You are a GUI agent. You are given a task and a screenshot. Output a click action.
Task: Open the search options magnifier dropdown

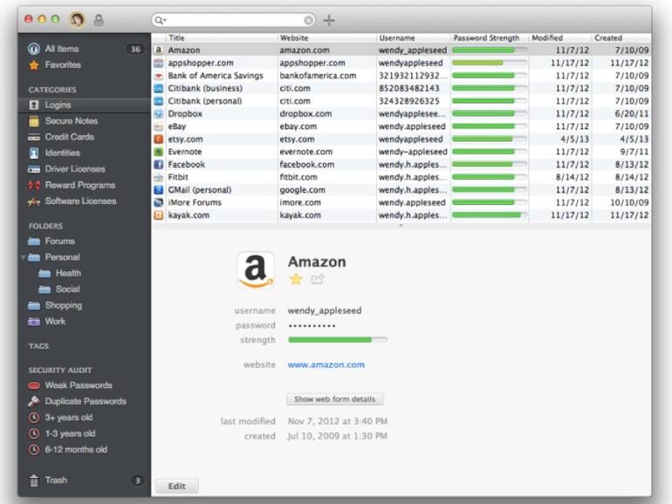pyautogui.click(x=161, y=20)
